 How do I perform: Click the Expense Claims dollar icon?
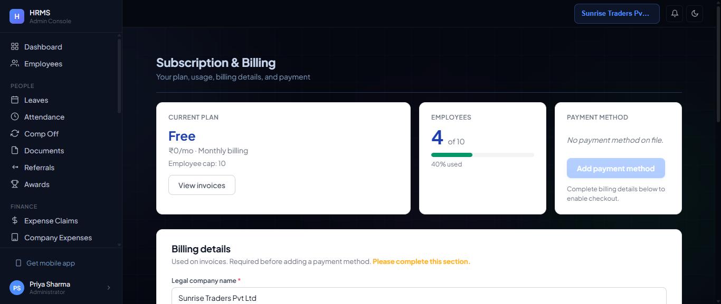tap(15, 221)
